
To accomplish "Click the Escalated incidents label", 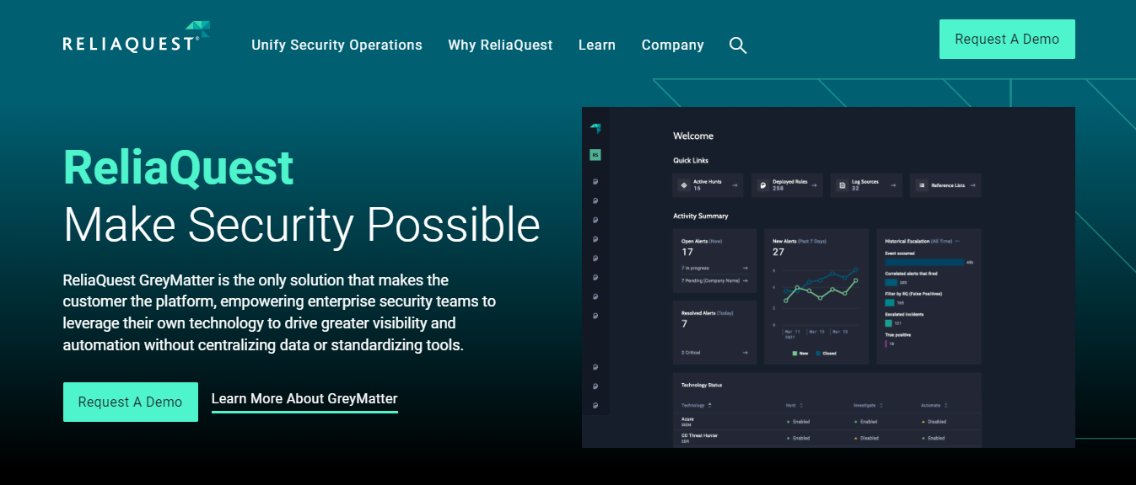I will [x=905, y=314].
